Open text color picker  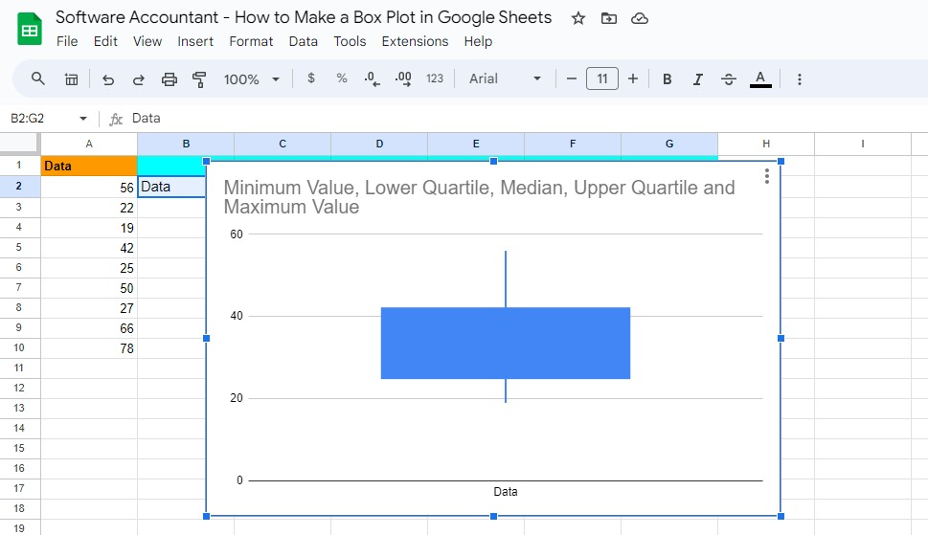coord(760,79)
